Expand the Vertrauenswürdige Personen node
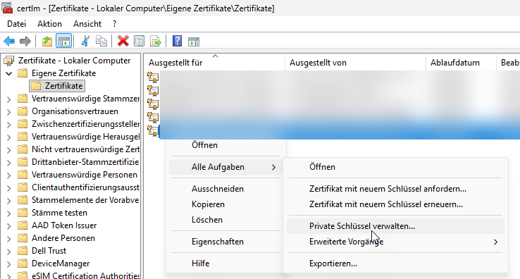 (9, 175)
